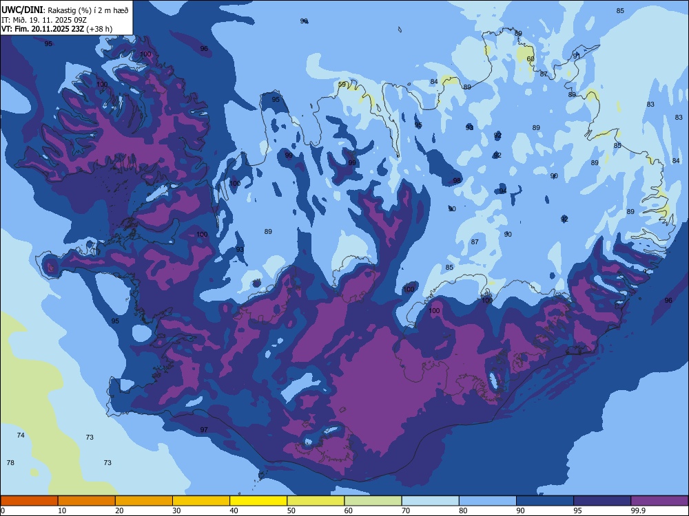Click the light blue 70–80 legend swatch
This screenshot has width=689, height=516.
point(430,501)
